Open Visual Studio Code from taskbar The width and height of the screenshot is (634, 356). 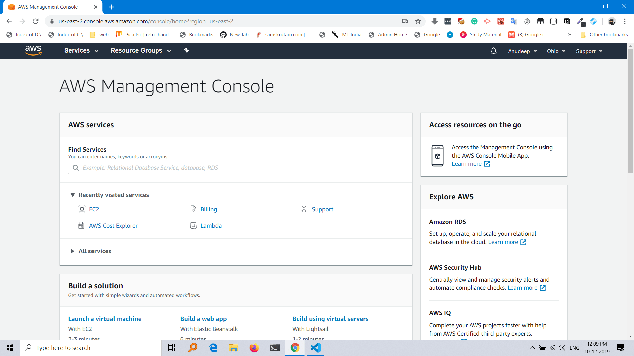[x=316, y=348]
